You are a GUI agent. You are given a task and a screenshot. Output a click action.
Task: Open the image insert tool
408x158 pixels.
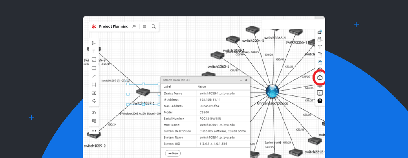point(94,93)
